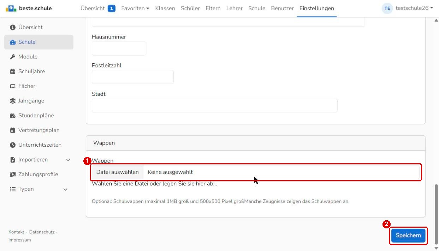Focus the Hausnummer input field
This screenshot has height=251, width=439.
pyautogui.click(x=119, y=48)
